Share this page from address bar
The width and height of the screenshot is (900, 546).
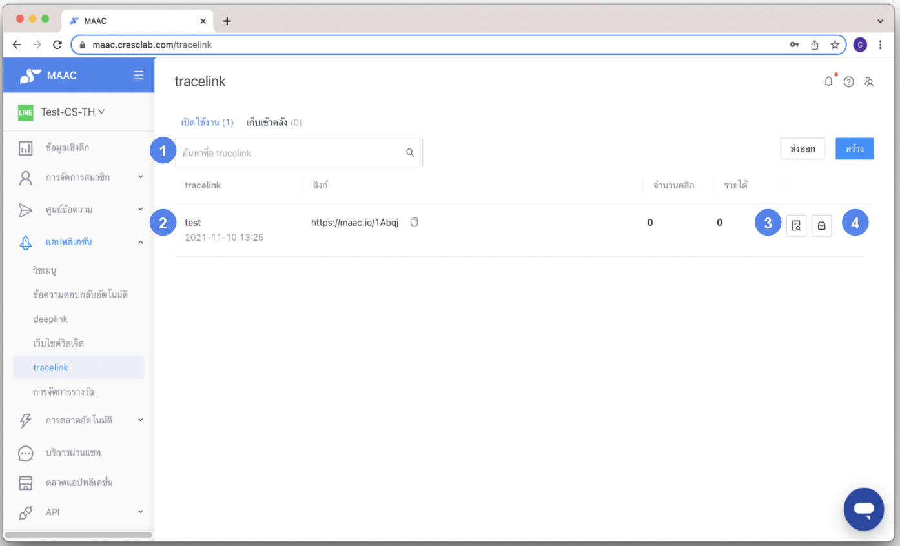(x=815, y=45)
